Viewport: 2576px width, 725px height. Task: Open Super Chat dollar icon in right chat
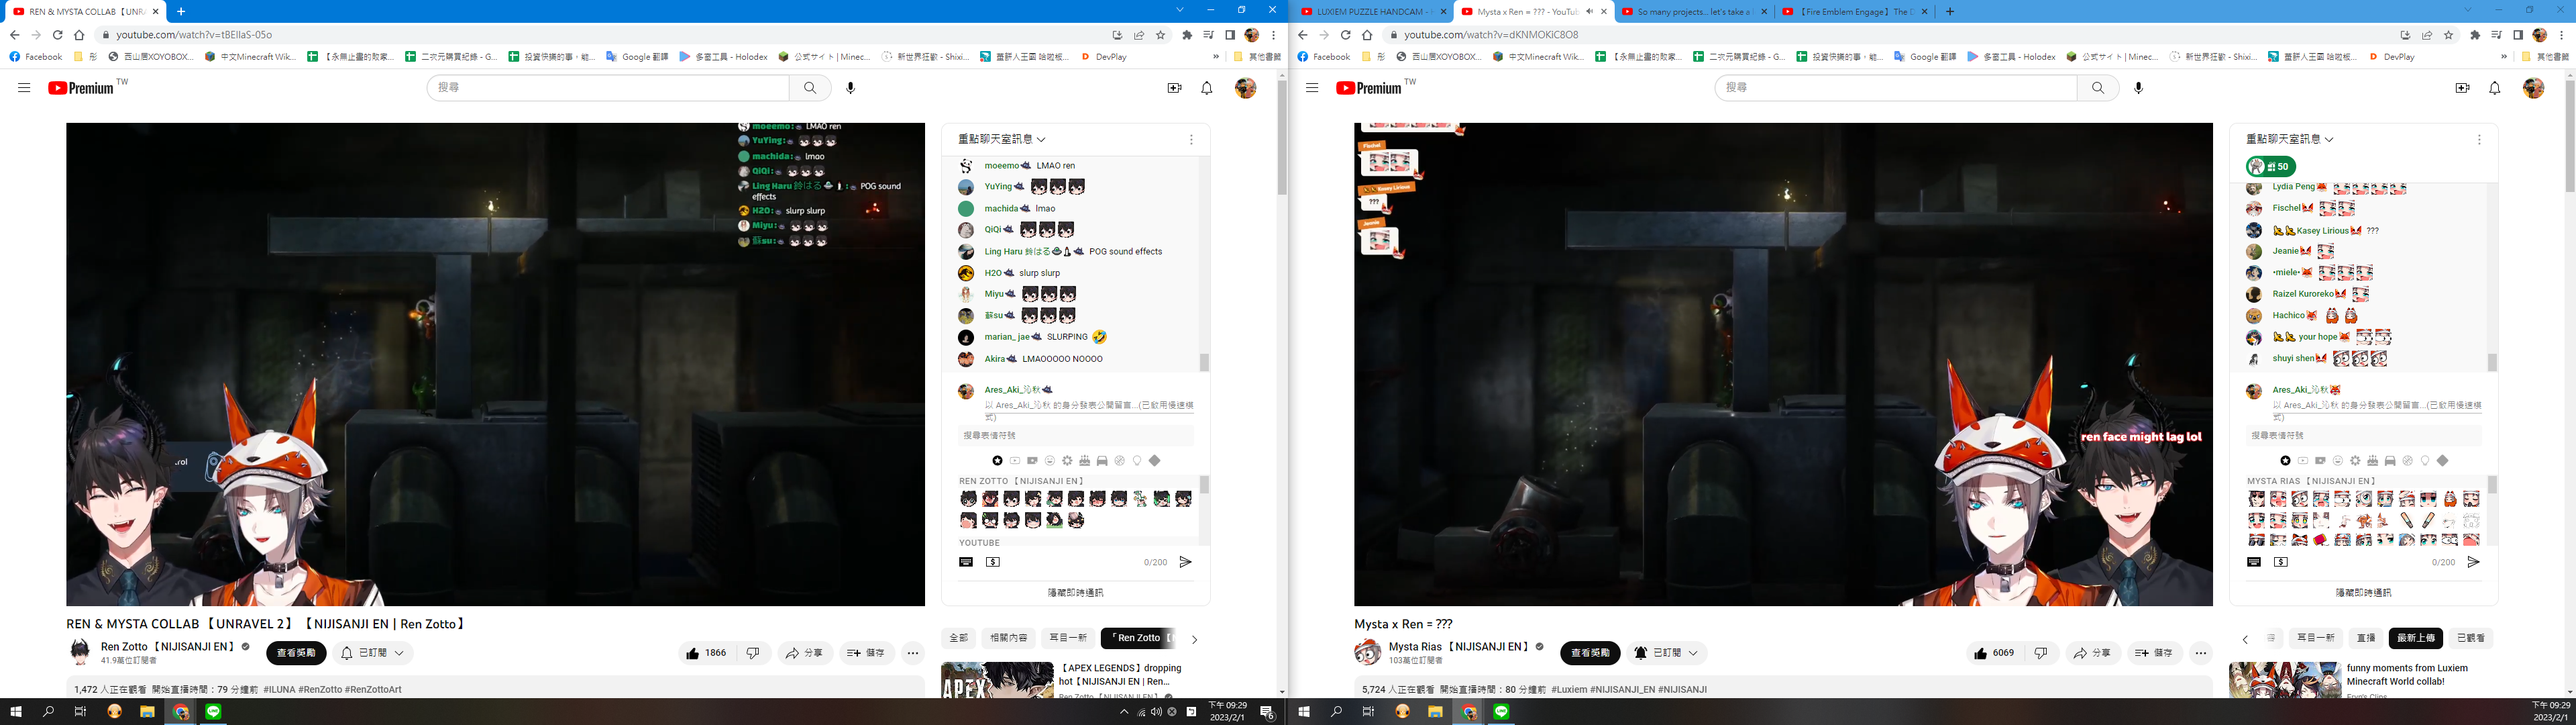(x=2281, y=563)
